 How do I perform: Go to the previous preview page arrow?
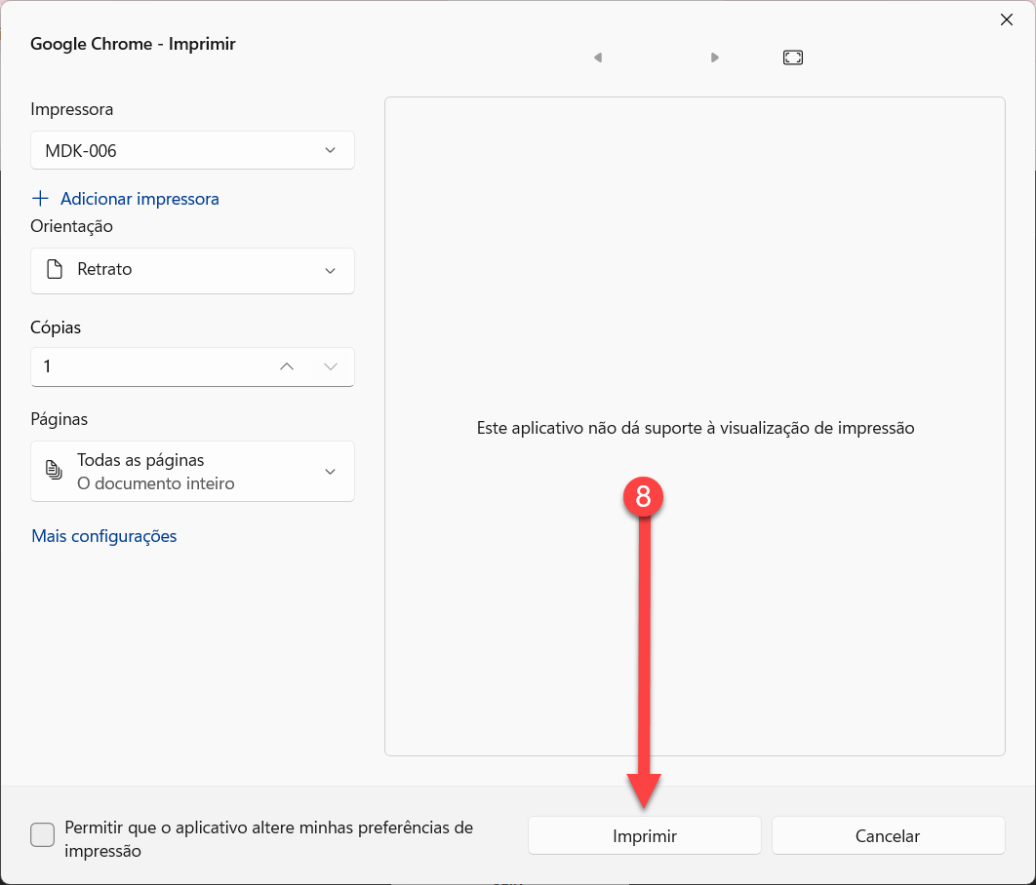tap(598, 58)
